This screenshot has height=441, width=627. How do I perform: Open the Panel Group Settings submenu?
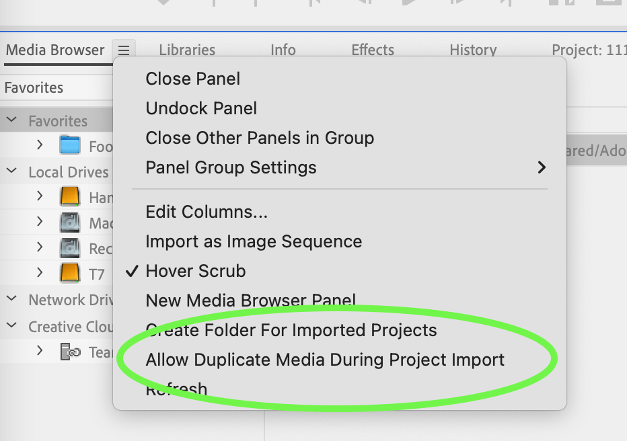tap(231, 167)
